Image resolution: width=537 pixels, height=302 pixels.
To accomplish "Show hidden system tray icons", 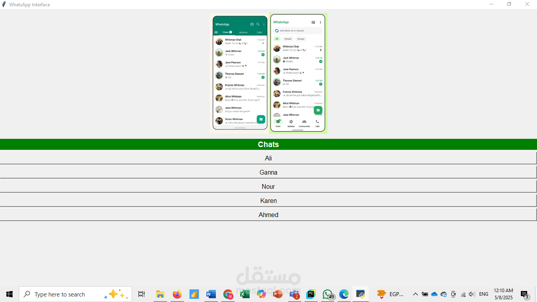I will click(x=415, y=294).
